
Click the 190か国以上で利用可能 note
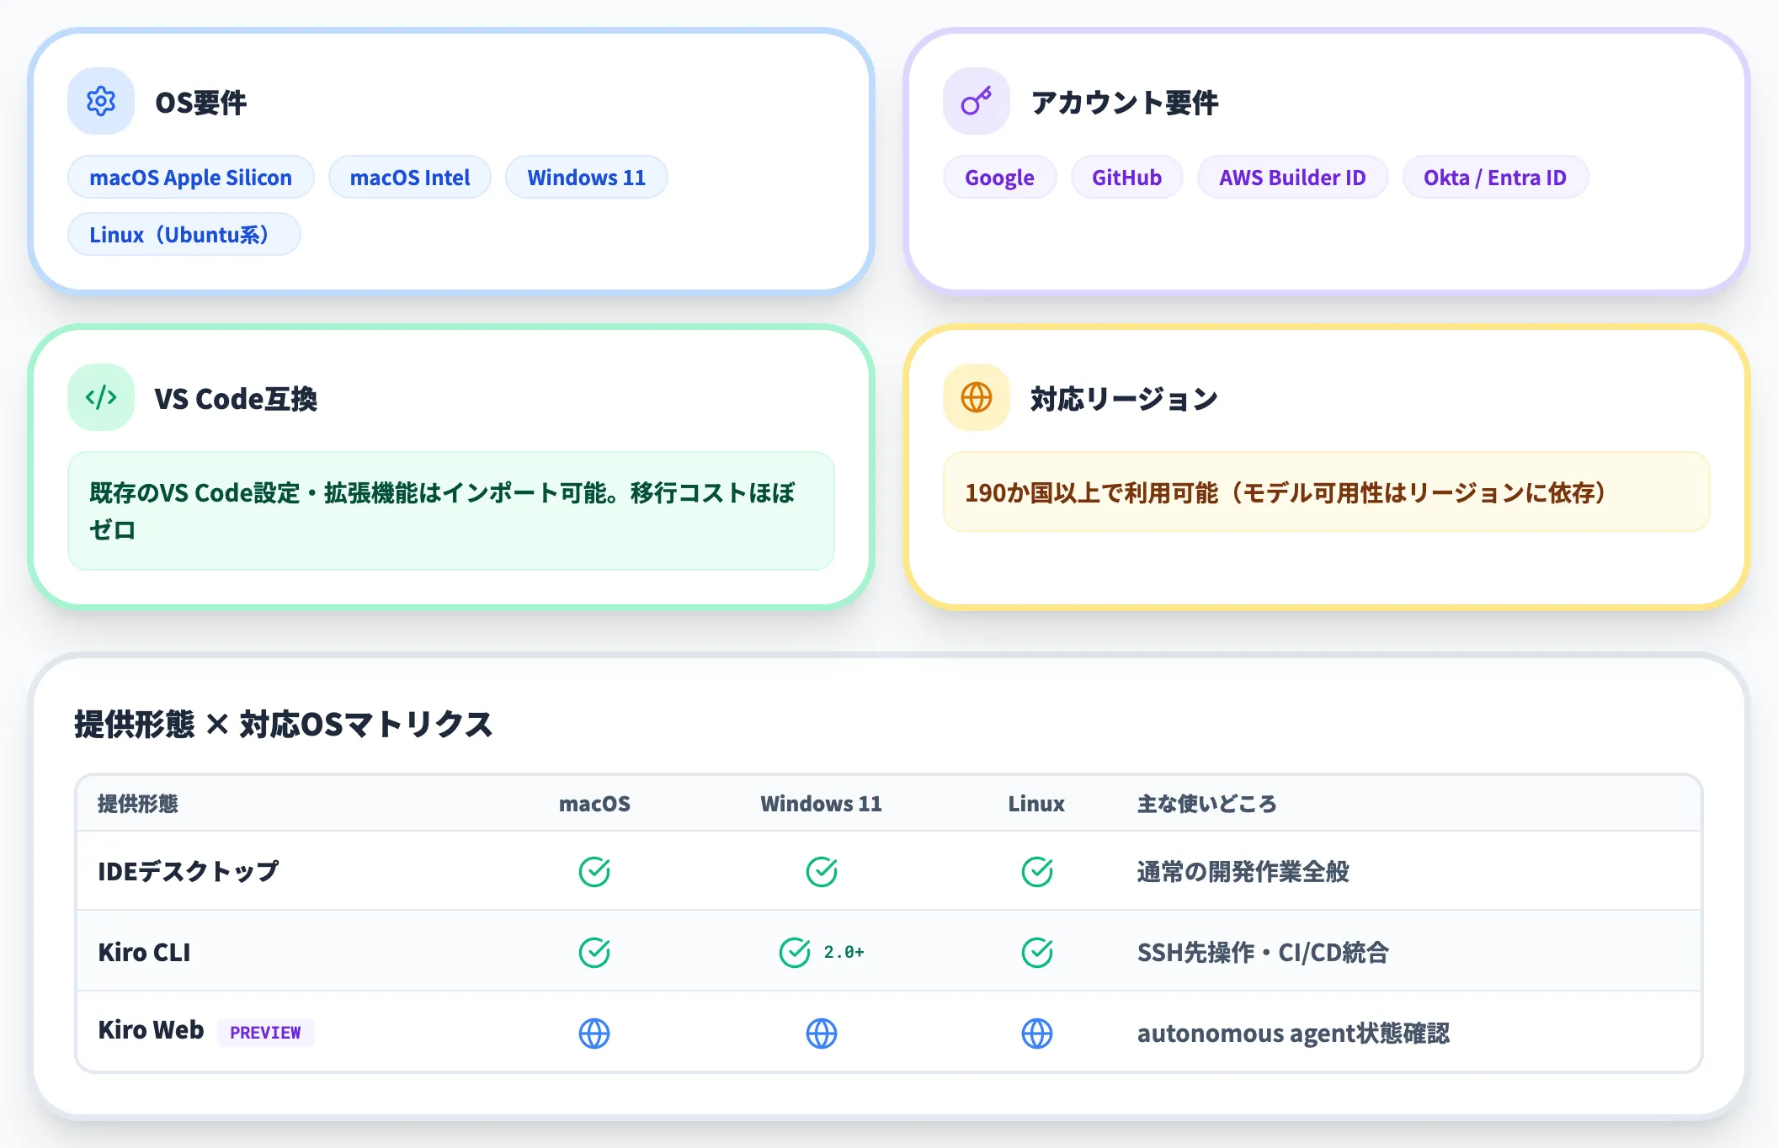click(1327, 492)
